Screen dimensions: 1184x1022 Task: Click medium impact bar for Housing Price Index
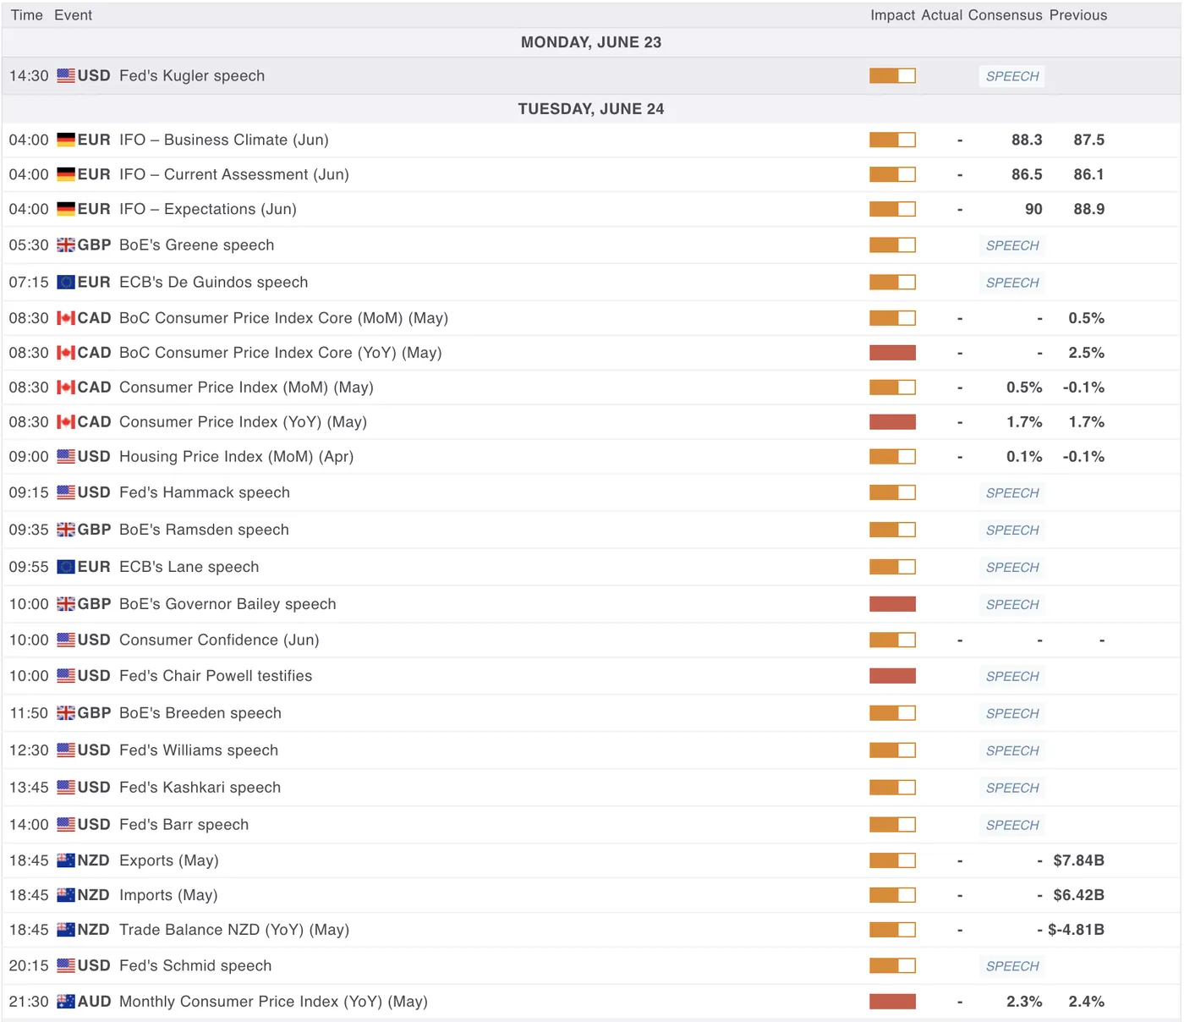point(892,457)
